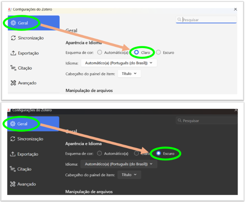The image size is (245, 202).
Task: Click 'Manipulação de arquivos' heading in dark window
Action: [89, 191]
